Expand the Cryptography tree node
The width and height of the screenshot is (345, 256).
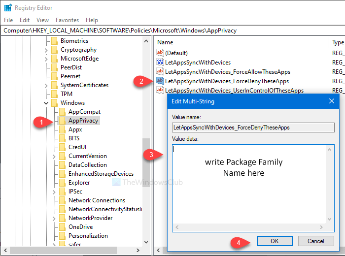pos(46,50)
